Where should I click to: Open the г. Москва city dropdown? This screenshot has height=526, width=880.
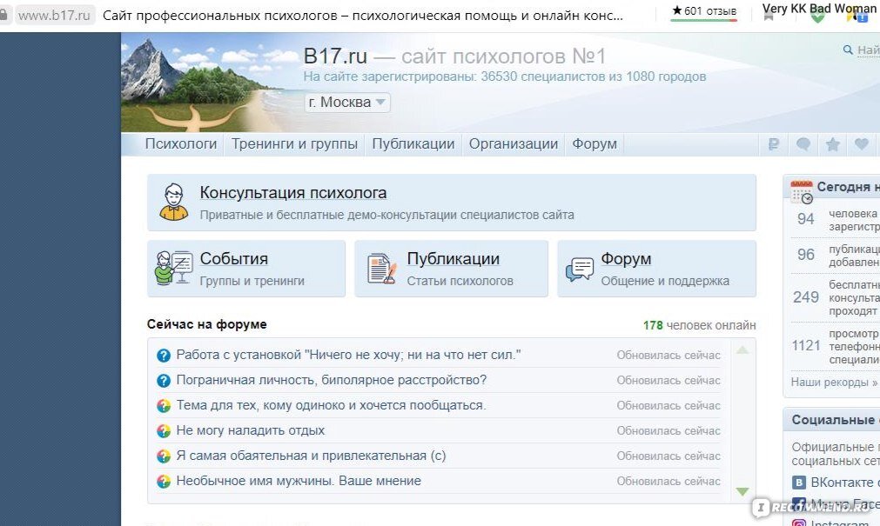point(346,102)
